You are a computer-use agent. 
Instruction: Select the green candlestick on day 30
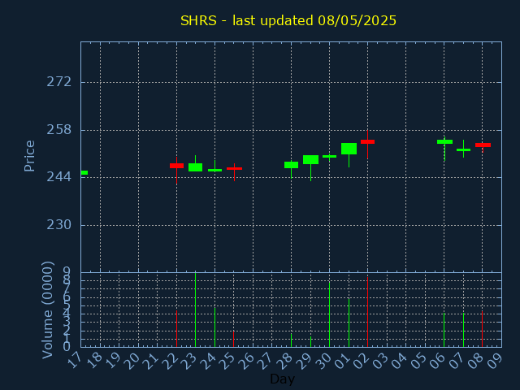[x=329, y=156]
